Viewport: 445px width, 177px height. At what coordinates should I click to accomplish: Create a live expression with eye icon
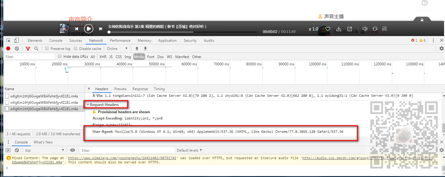[x=72, y=150]
